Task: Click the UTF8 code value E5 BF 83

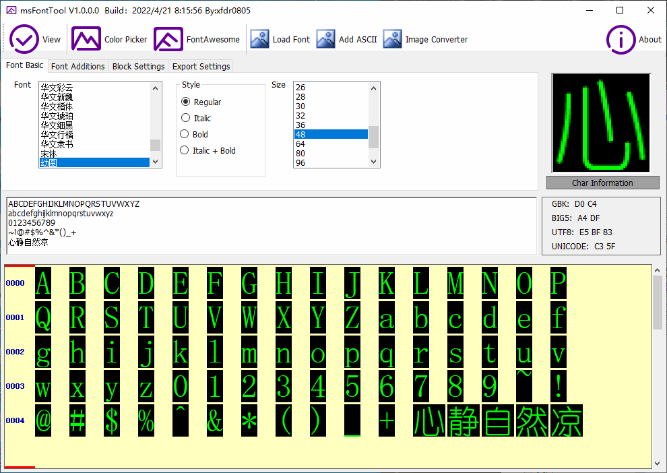Action: pos(596,232)
